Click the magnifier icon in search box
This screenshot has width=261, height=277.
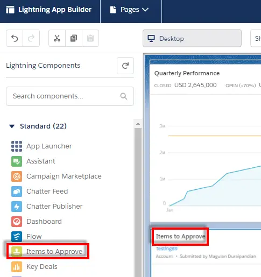tap(124, 96)
